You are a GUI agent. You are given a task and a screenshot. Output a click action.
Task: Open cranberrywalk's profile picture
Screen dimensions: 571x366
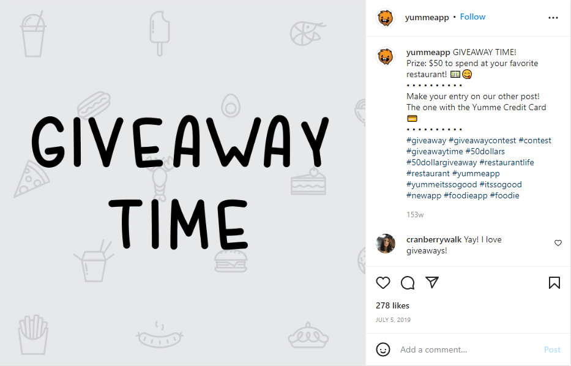click(x=386, y=243)
